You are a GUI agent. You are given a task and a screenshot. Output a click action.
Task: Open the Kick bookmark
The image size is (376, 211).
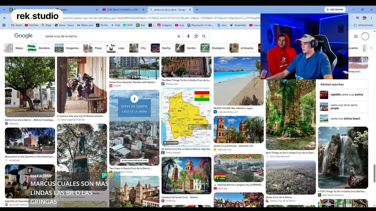[140, 25]
